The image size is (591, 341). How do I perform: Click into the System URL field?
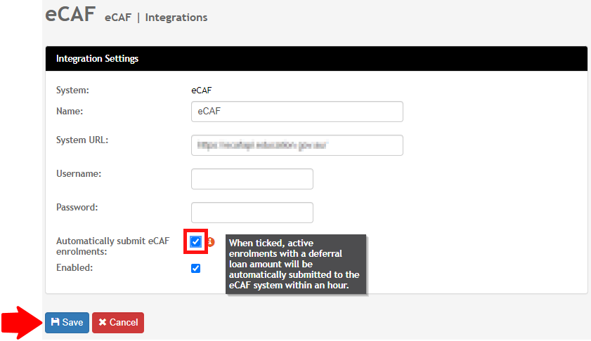(x=297, y=145)
